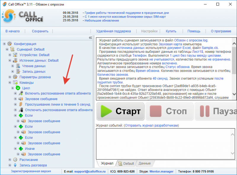The width and height of the screenshot is (237, 175).
Task: Click the icon beside Команды
Action: (15, 82)
